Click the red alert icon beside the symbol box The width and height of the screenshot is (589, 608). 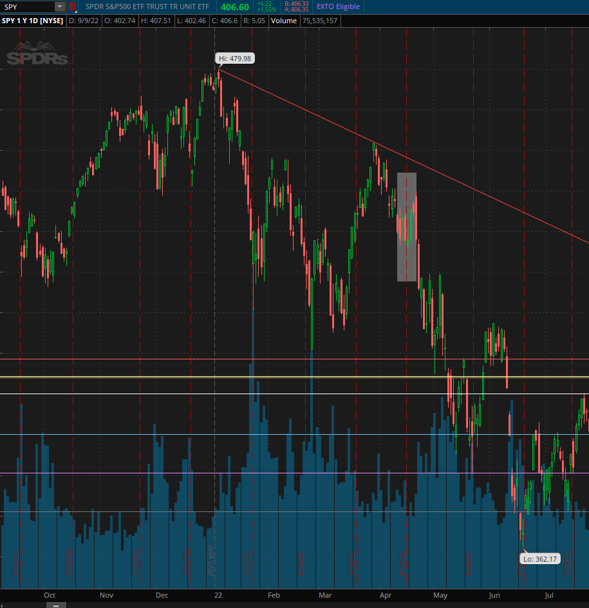point(73,6)
